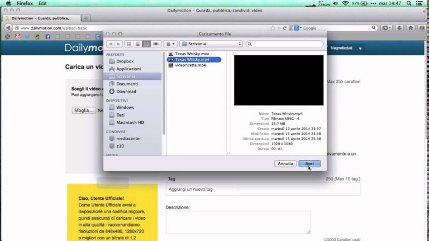The width and height of the screenshot is (429, 241).
Task: Reload the page in Firefox
Action: [x=284, y=28]
